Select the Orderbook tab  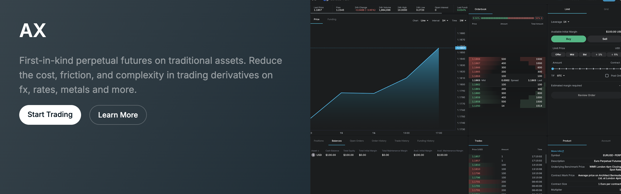pos(480,9)
